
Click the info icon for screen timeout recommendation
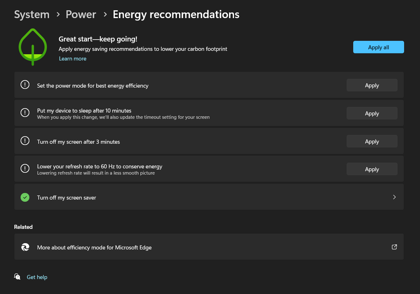(25, 141)
